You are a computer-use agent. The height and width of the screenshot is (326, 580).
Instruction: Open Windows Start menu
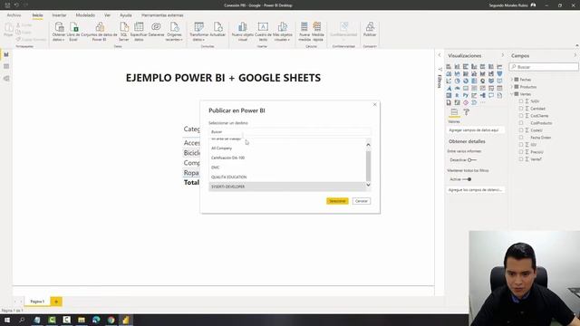(7, 320)
